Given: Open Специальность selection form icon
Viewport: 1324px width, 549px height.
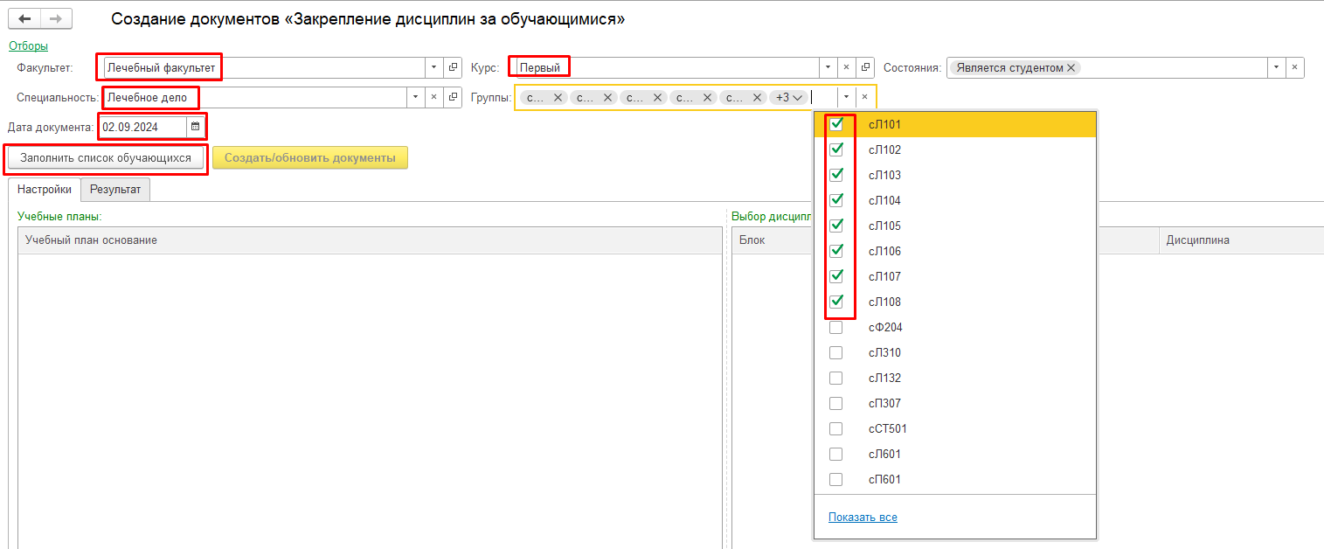Looking at the screenshot, I should pyautogui.click(x=453, y=97).
